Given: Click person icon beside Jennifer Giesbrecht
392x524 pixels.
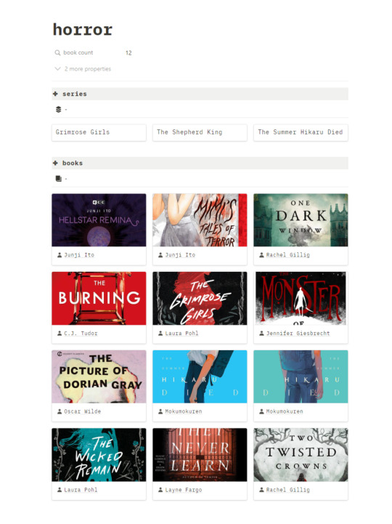Looking at the screenshot, I should click(261, 334).
